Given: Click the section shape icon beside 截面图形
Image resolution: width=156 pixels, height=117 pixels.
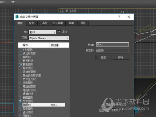Looking at the screenshot, I should (21, 64).
